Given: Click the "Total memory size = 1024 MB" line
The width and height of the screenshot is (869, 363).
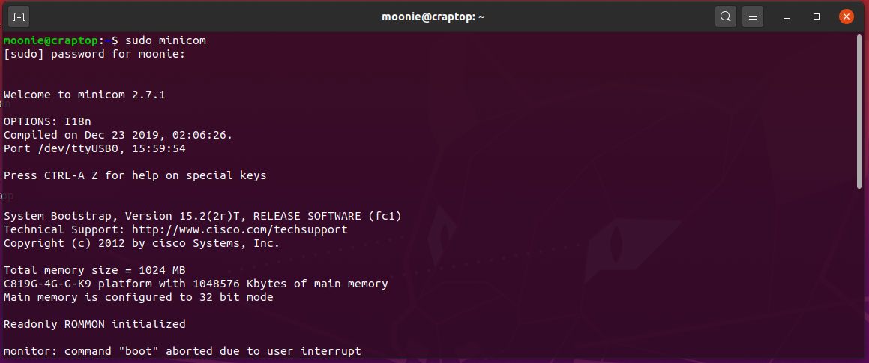Looking at the screenshot, I should (94, 270).
